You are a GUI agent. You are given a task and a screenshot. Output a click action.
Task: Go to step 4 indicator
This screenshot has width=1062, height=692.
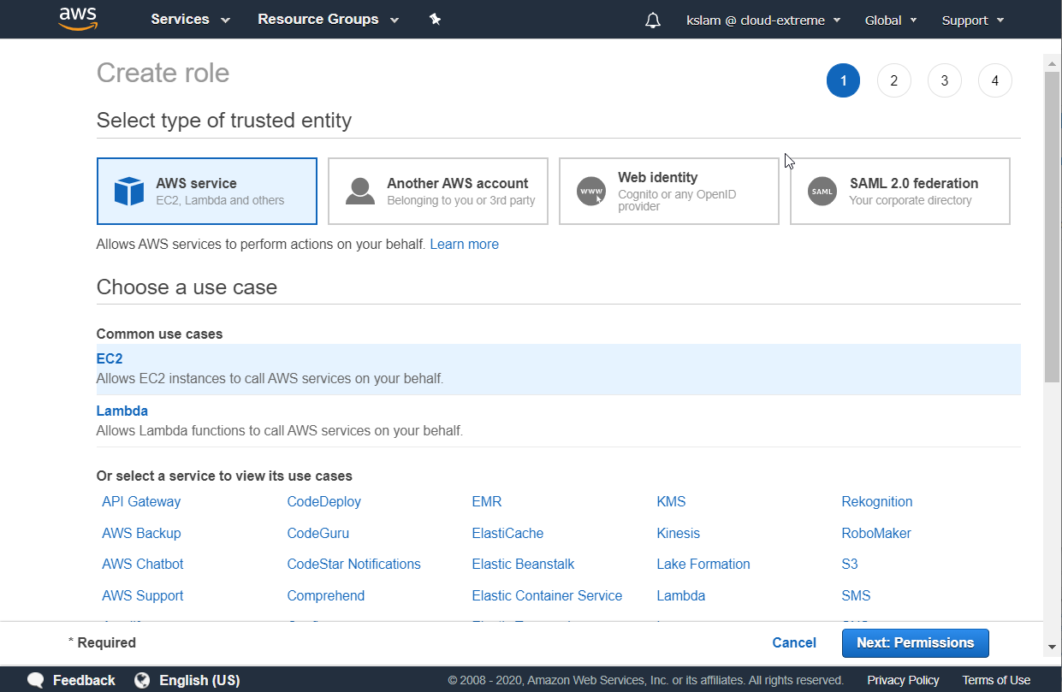[994, 80]
